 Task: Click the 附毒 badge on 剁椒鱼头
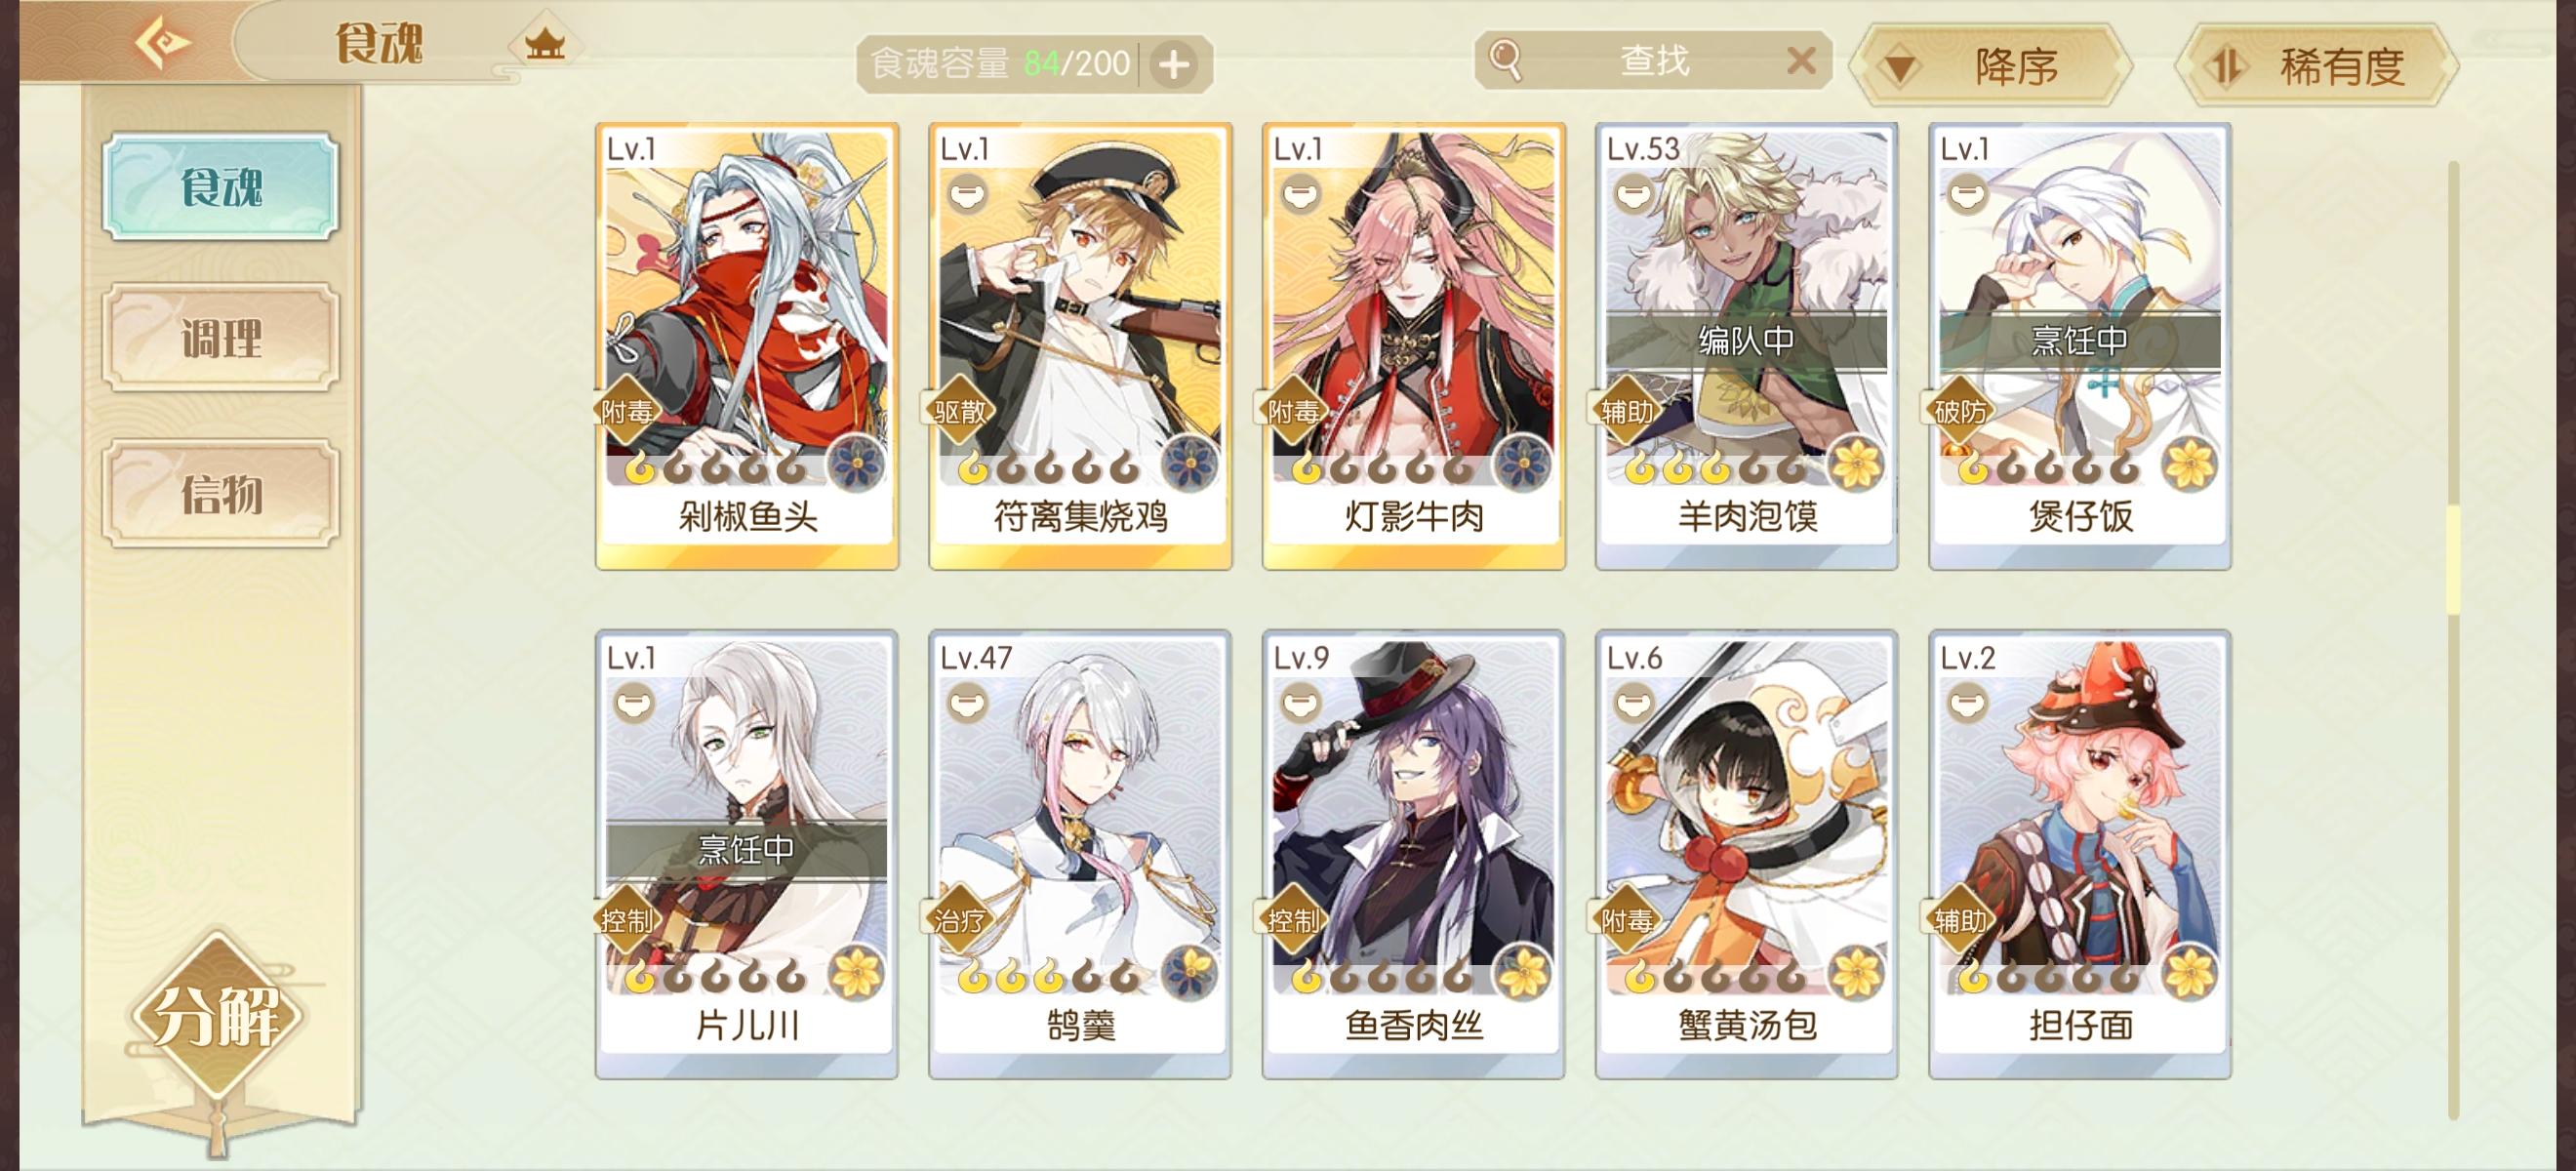point(626,411)
